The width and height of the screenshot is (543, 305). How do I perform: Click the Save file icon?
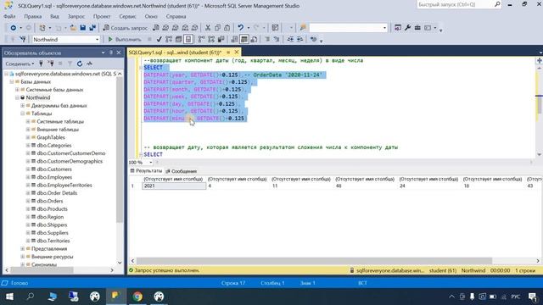pyautogui.click(x=83, y=28)
